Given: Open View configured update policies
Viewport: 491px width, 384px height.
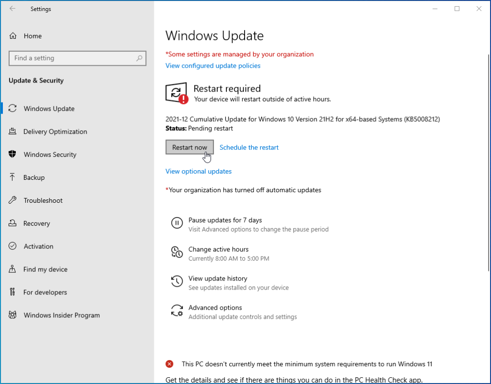Looking at the screenshot, I should coord(213,66).
